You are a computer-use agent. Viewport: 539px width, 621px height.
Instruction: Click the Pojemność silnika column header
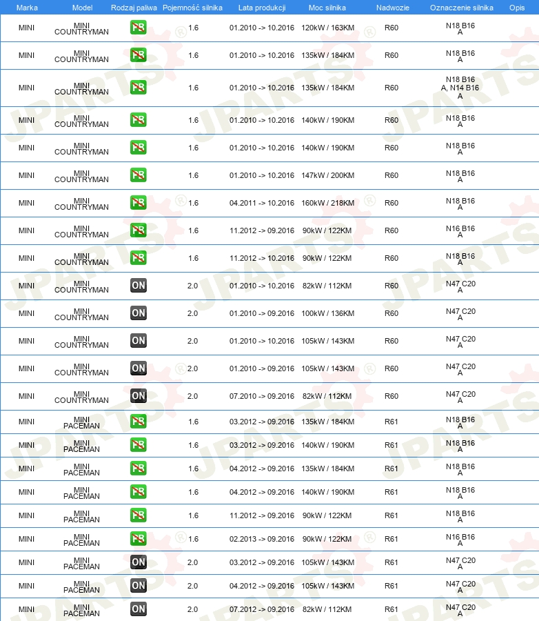[193, 8]
